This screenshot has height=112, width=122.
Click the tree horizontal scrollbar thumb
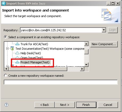(x=38, y=69)
